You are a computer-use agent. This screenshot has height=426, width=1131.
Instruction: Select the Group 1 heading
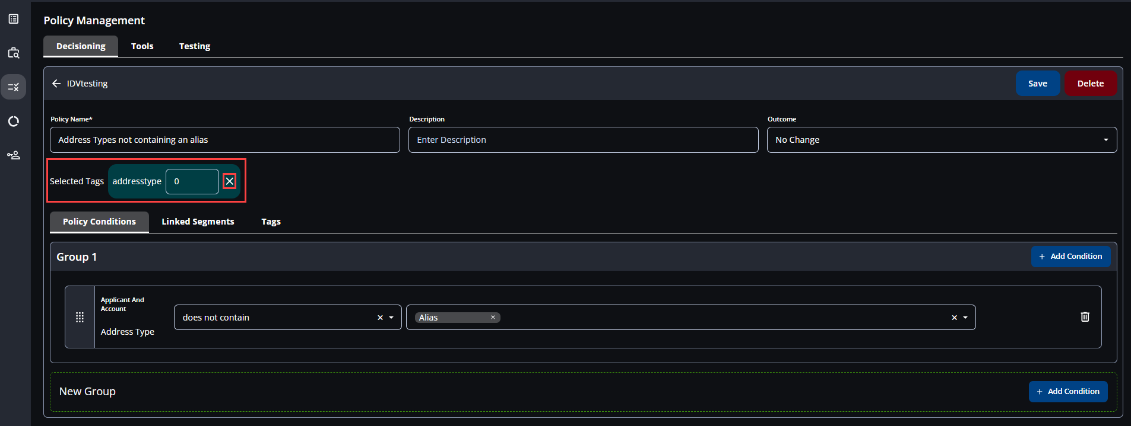click(x=77, y=257)
